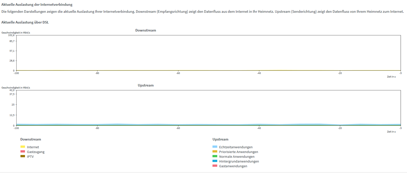This screenshot has height=173, width=407.
Task: Click the Priorisierte Anwendungen color swatch
Action: pyautogui.click(x=215, y=151)
